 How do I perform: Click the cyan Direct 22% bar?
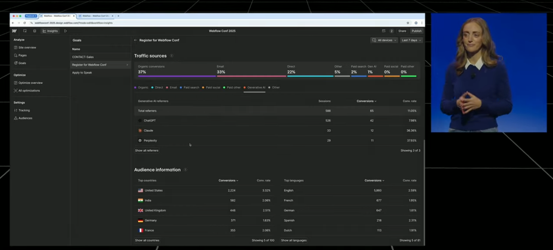click(310, 76)
